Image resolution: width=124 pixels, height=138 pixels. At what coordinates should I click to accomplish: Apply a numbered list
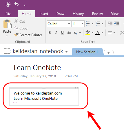click(x=98, y=24)
